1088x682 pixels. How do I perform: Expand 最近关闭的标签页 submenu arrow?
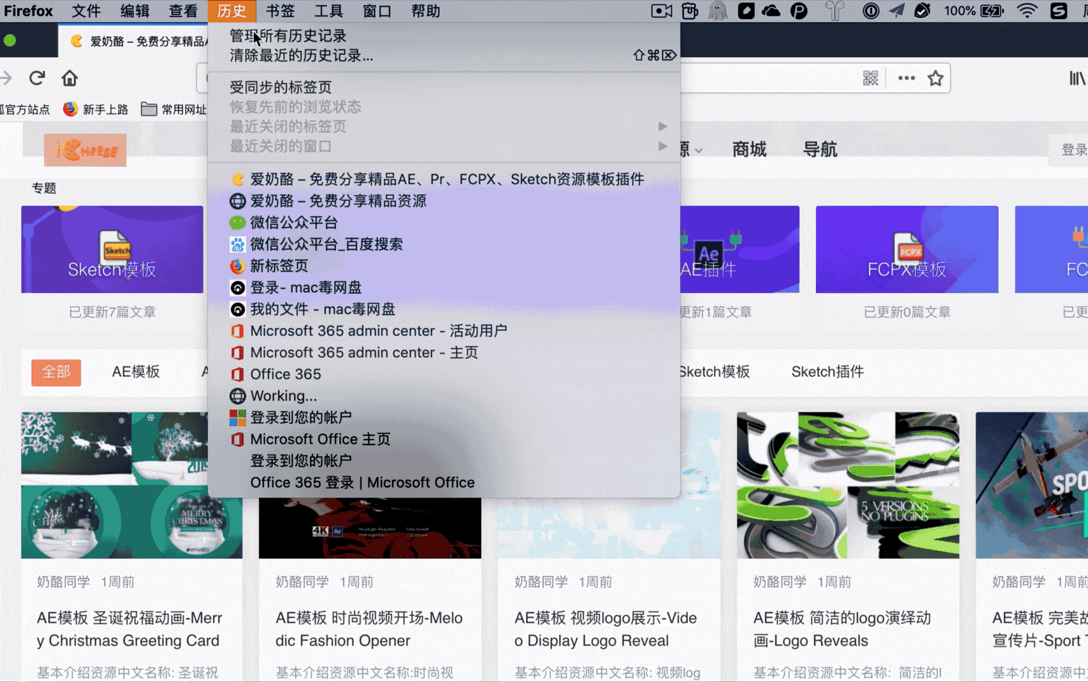(x=662, y=126)
